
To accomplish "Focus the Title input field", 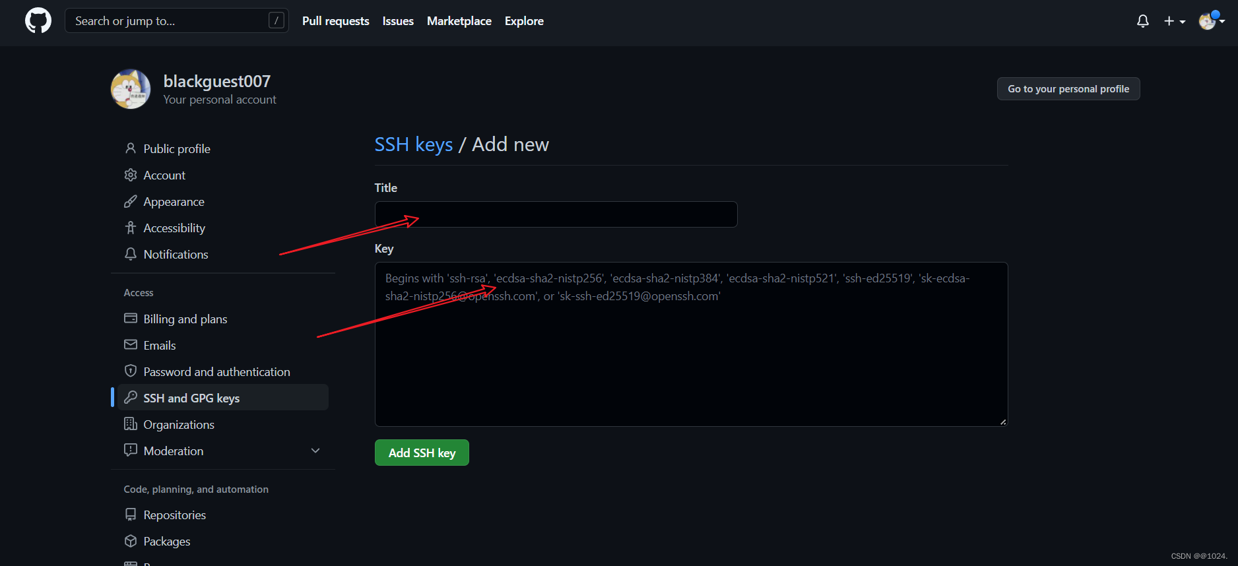I will [x=556, y=214].
